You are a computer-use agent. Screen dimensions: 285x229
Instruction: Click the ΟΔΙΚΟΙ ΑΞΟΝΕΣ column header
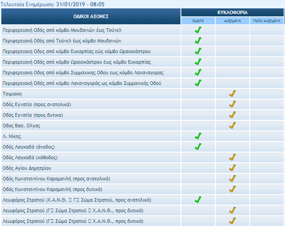[91, 16]
